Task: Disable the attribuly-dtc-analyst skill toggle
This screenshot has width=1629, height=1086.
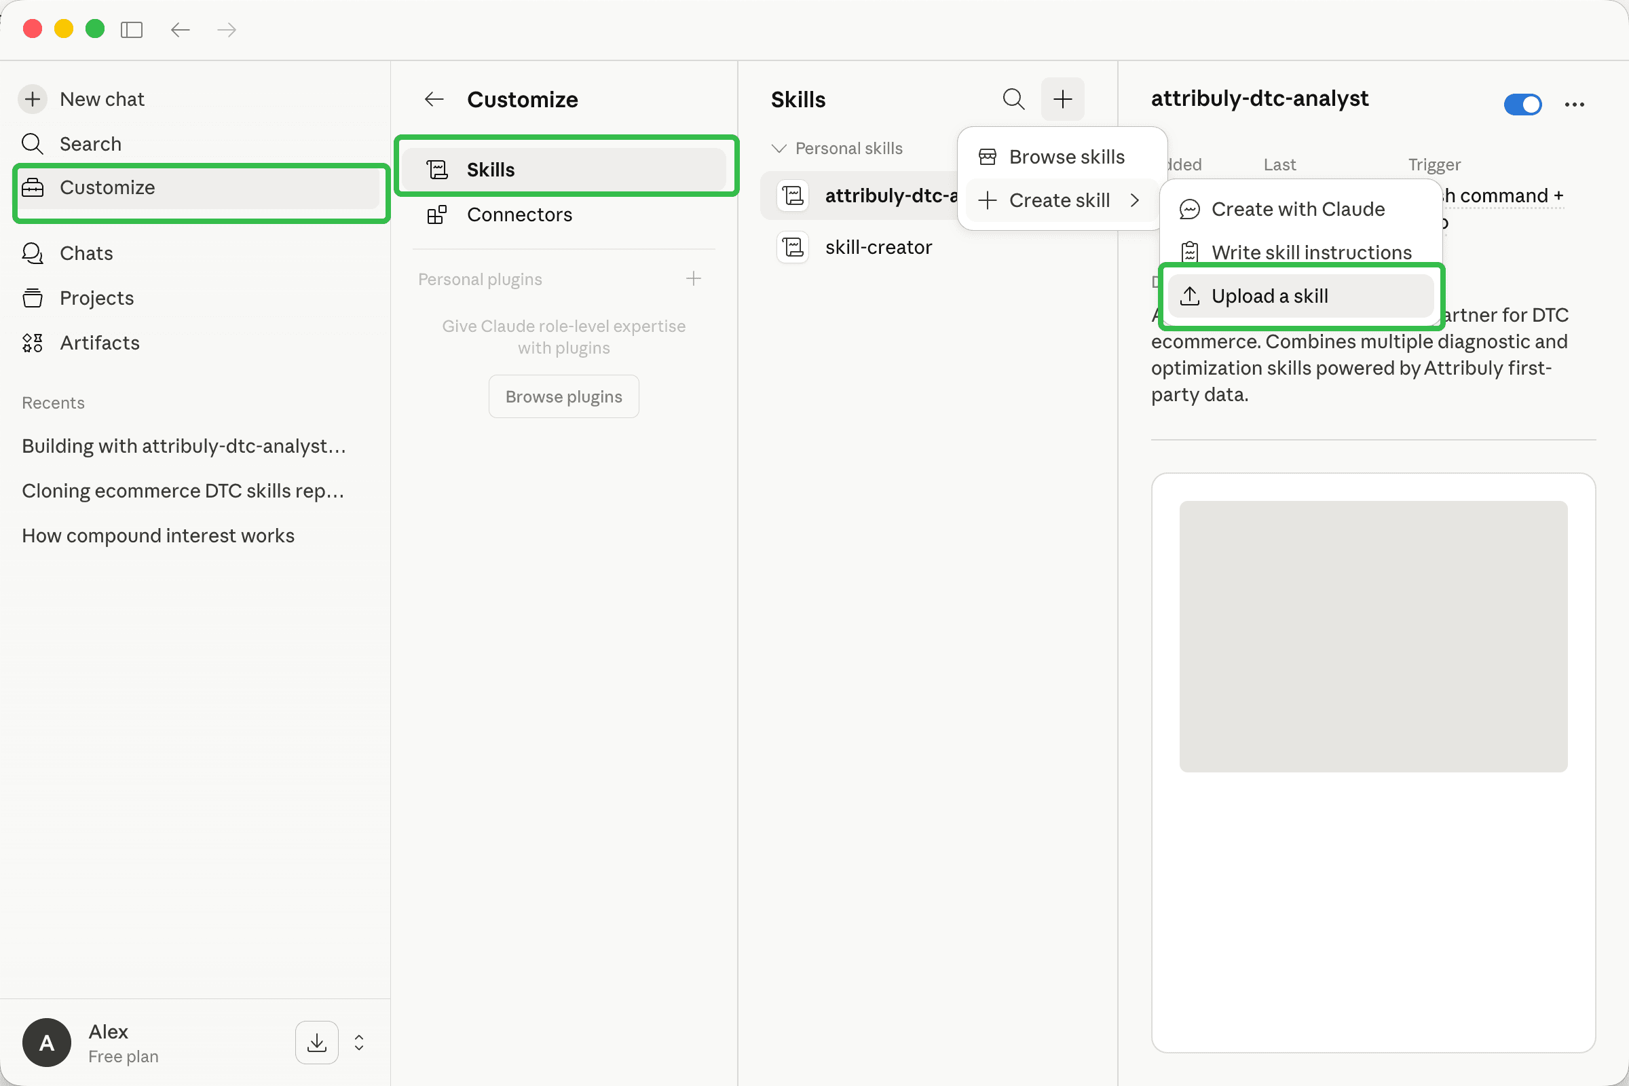Action: [1522, 104]
